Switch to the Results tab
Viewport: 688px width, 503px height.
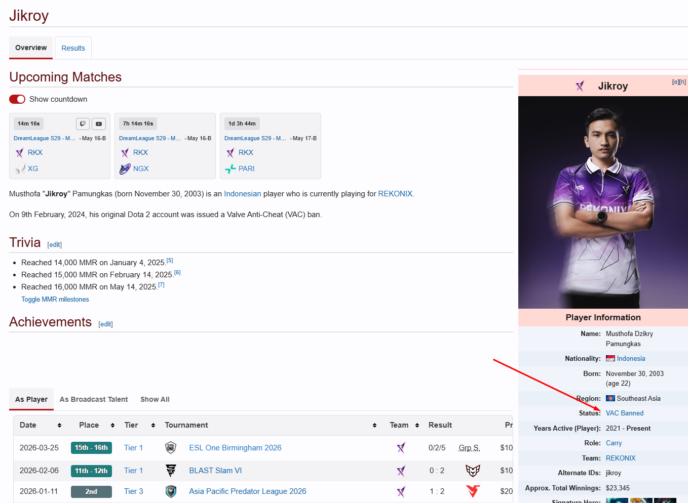(x=73, y=48)
